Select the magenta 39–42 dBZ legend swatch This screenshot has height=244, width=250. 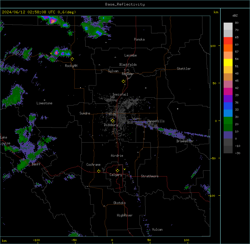[228, 91]
